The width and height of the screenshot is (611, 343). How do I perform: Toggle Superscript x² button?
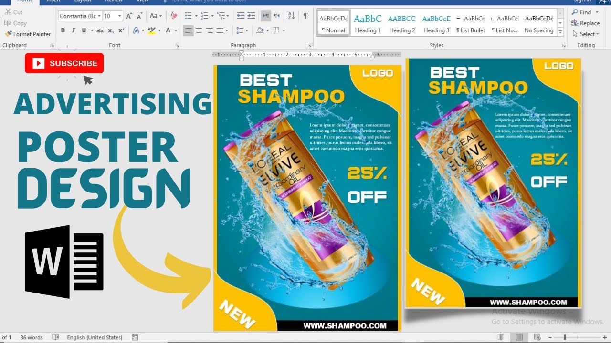[x=121, y=30]
